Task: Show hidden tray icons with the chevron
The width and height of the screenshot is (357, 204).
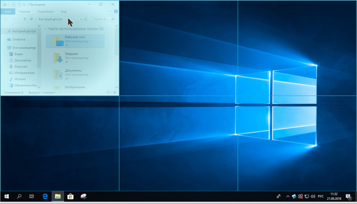Action: click(x=287, y=196)
